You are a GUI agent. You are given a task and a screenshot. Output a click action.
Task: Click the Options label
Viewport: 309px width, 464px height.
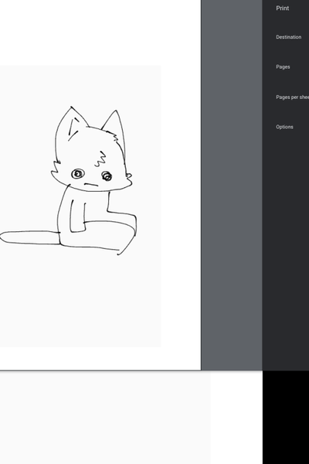click(x=284, y=127)
